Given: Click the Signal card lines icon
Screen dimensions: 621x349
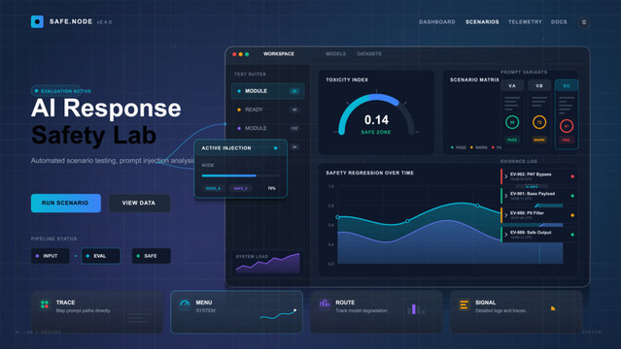Looking at the screenshot, I should tap(465, 304).
